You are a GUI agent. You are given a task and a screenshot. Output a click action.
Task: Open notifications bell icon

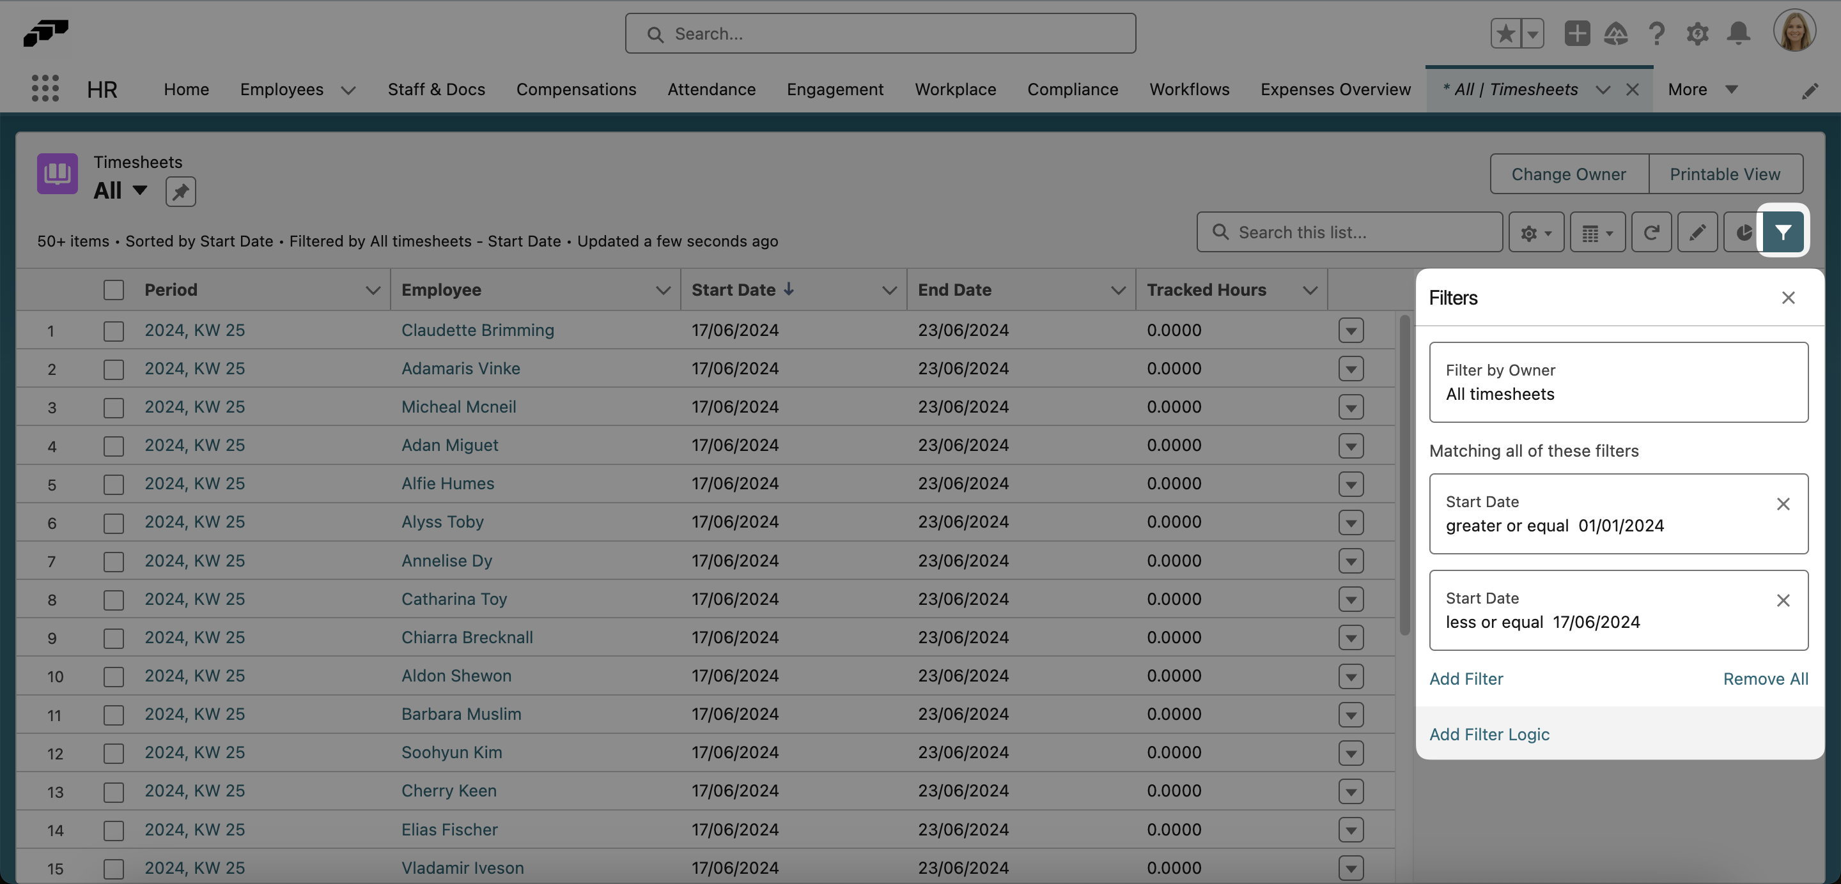click(x=1739, y=34)
